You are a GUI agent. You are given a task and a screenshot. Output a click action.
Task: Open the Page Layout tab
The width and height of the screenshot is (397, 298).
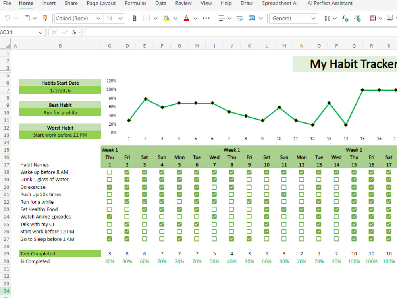pos(101,3)
